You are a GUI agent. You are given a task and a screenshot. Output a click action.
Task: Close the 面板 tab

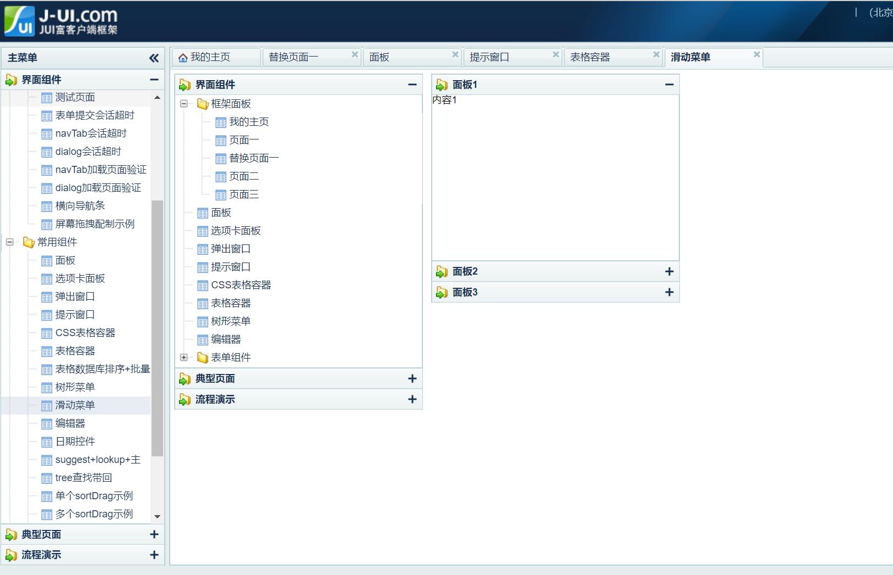click(x=455, y=54)
